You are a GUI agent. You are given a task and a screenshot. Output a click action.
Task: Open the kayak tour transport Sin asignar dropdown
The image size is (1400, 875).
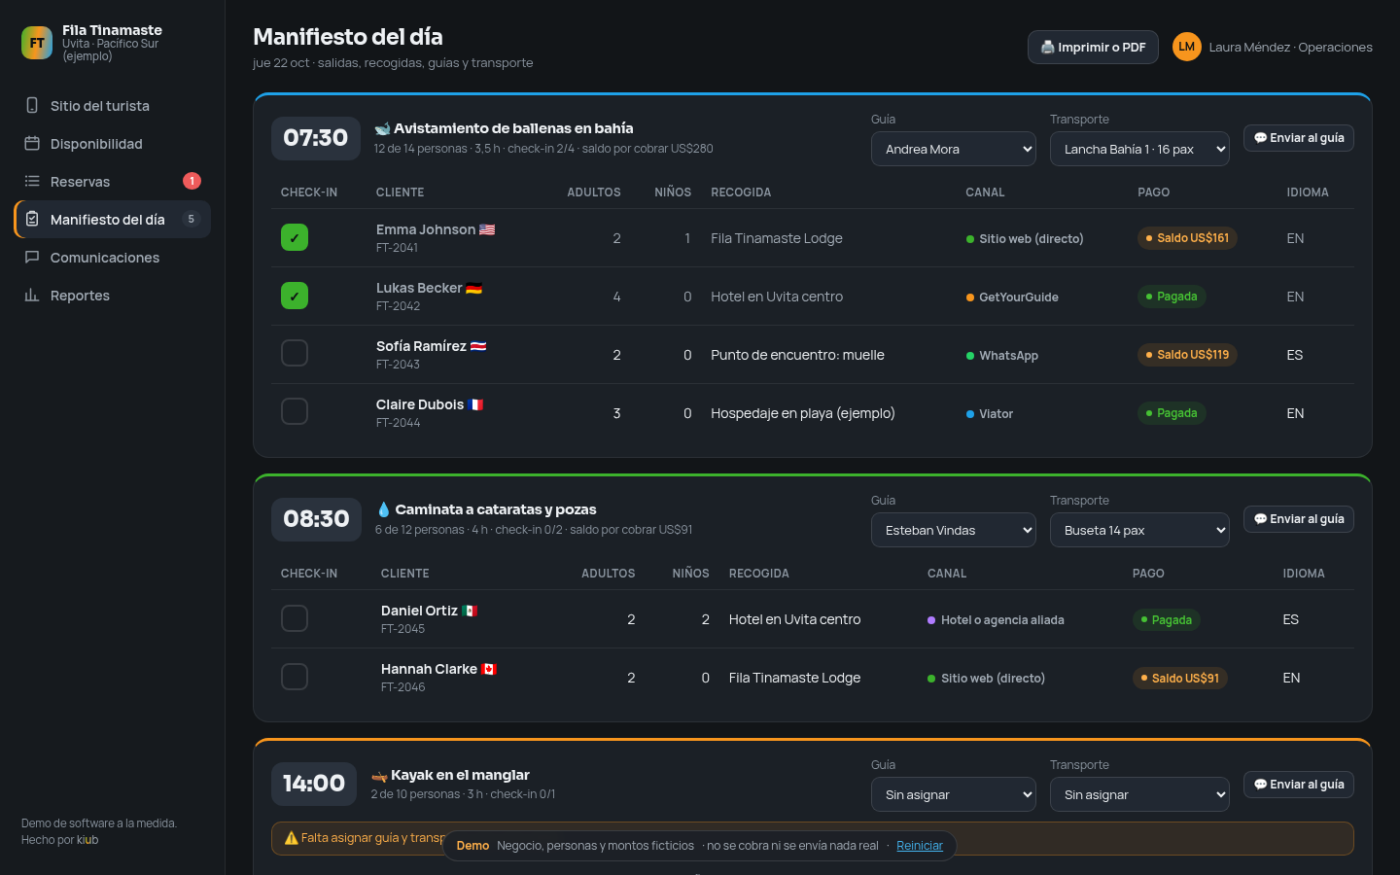(x=1139, y=794)
